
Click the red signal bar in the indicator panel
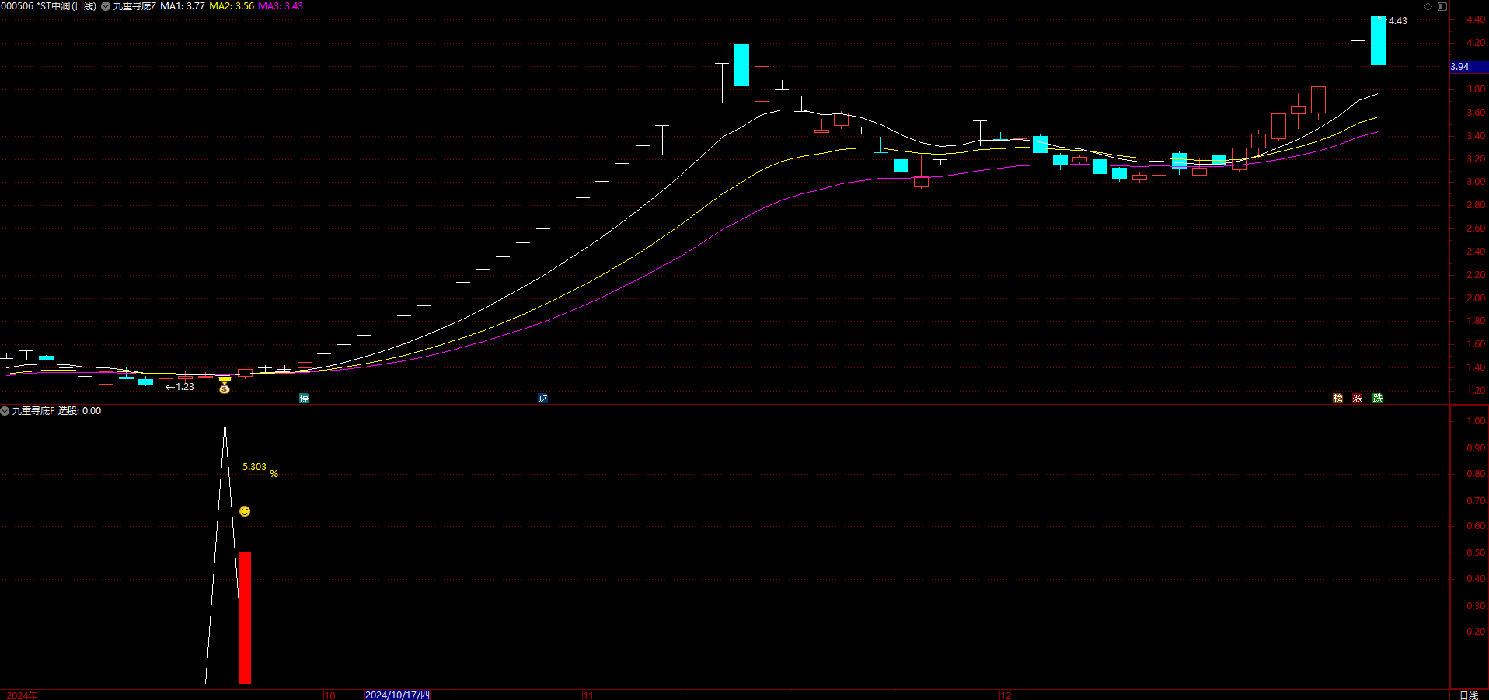pos(245,618)
